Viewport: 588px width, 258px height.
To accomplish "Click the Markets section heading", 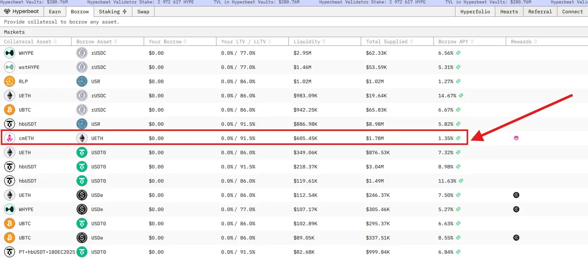I will coord(14,32).
